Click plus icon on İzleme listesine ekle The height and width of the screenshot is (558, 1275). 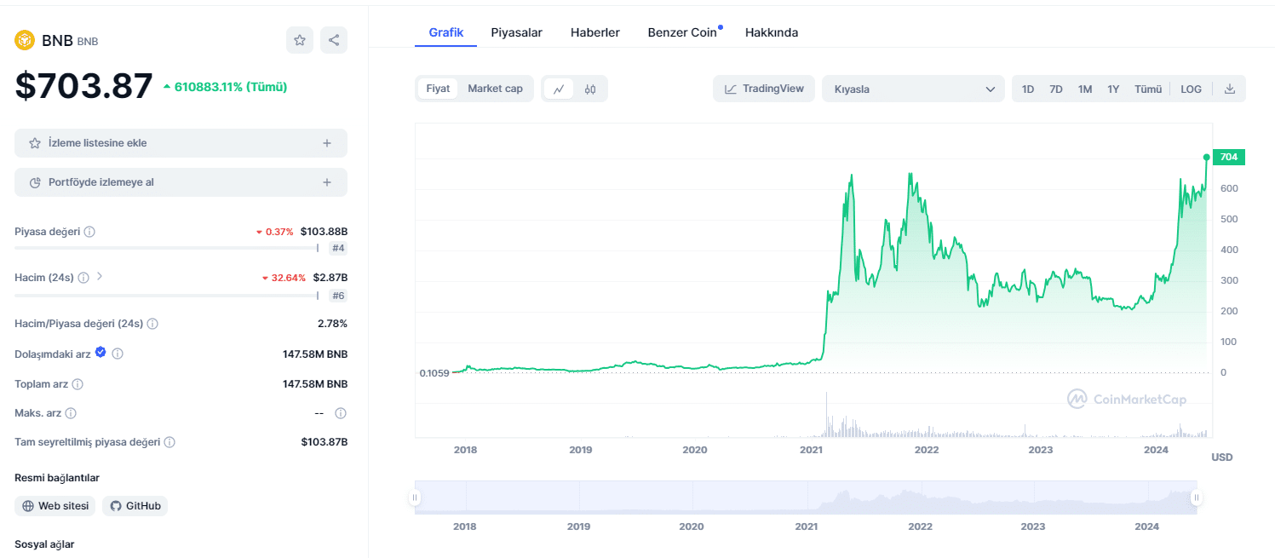pyautogui.click(x=327, y=143)
